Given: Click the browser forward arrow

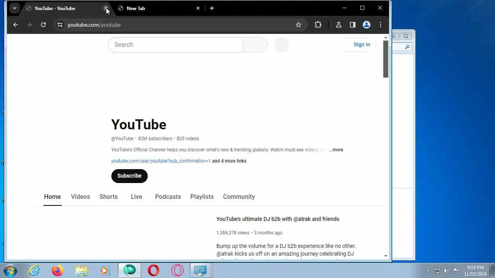Looking at the screenshot, I should click(29, 25).
